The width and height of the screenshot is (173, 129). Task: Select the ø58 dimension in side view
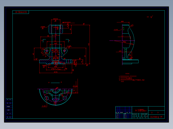coord(122,21)
